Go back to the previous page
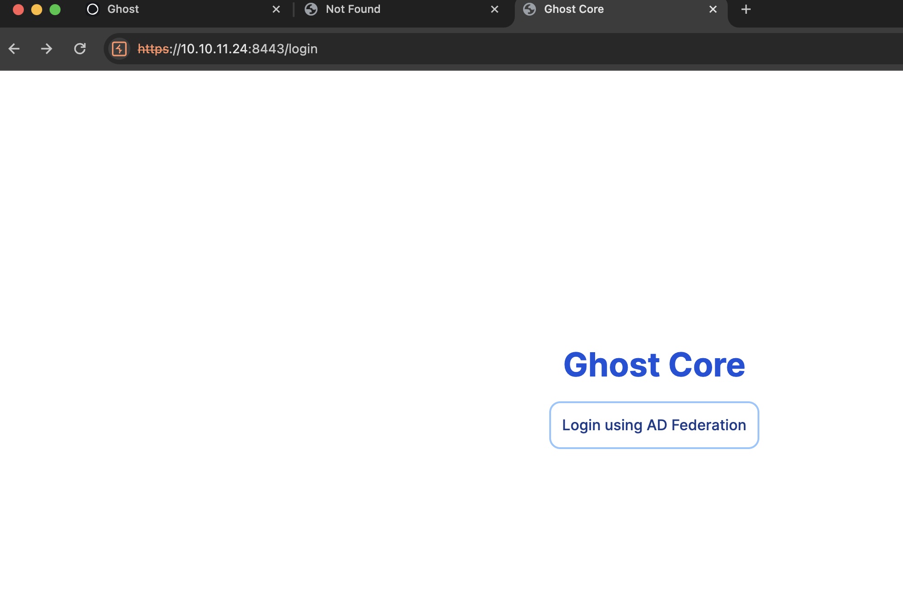Screen dimensions: 903x596 pyautogui.click(x=14, y=49)
